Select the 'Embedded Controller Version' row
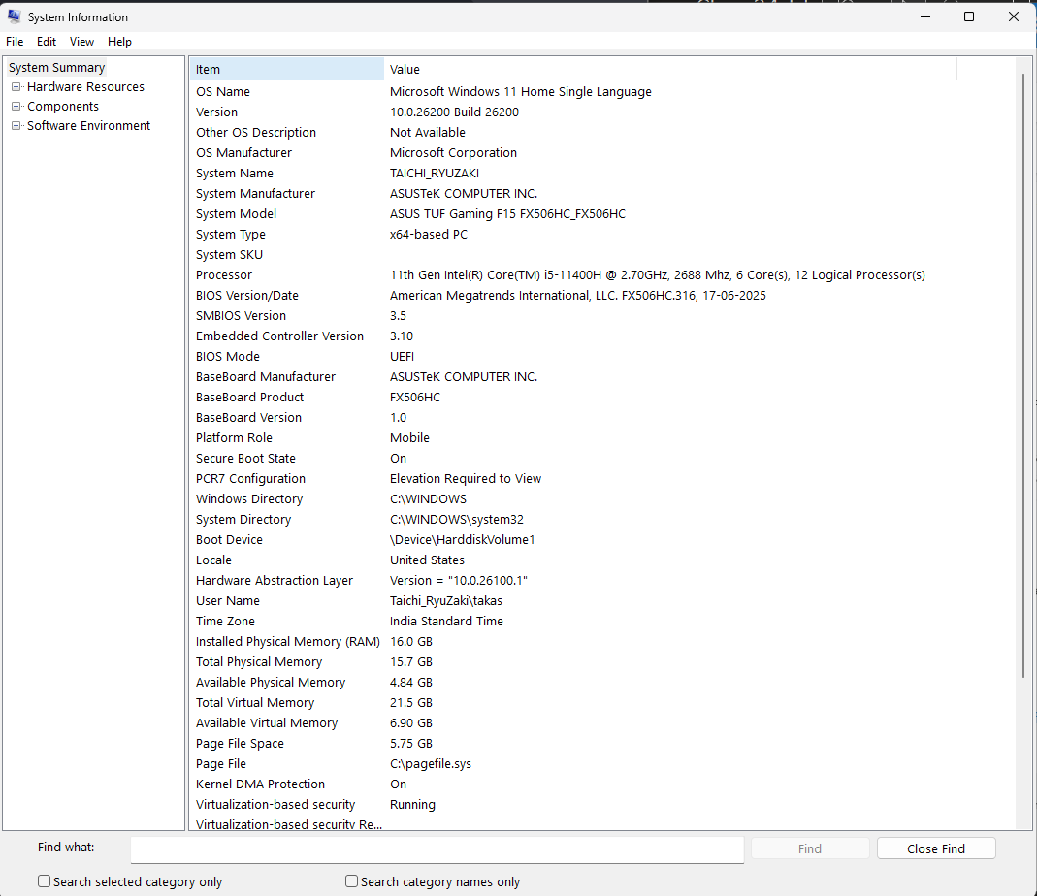The width and height of the screenshot is (1037, 896). [573, 336]
